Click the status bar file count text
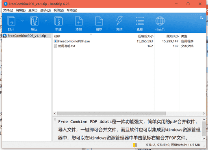Viewport: 208px width, 150px height. 173,145
